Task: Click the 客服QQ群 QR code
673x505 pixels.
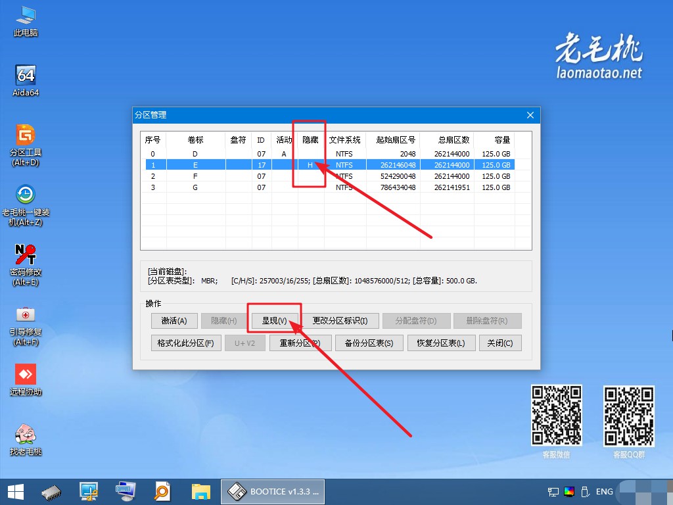Action: click(629, 416)
